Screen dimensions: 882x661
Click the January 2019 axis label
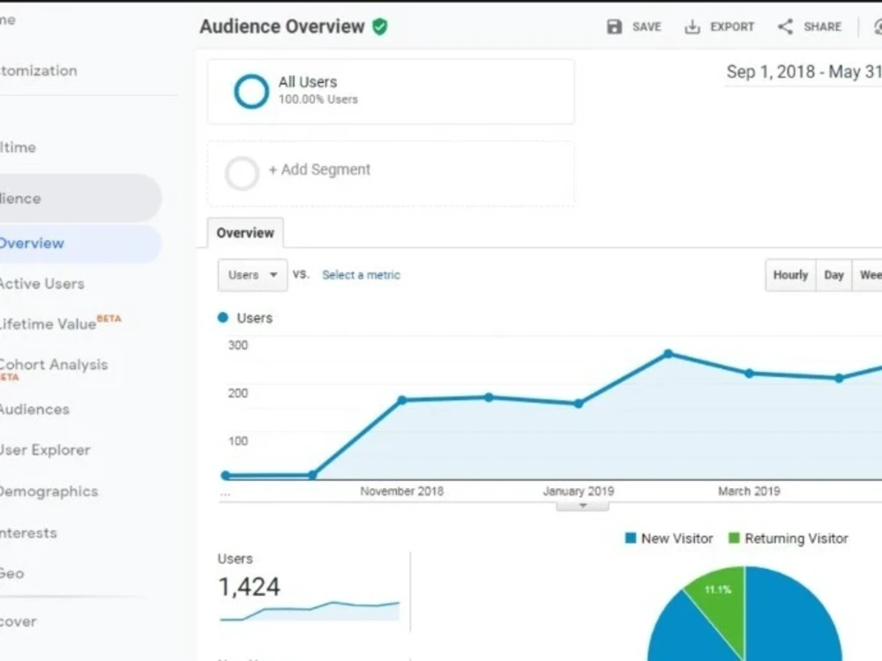(x=579, y=491)
